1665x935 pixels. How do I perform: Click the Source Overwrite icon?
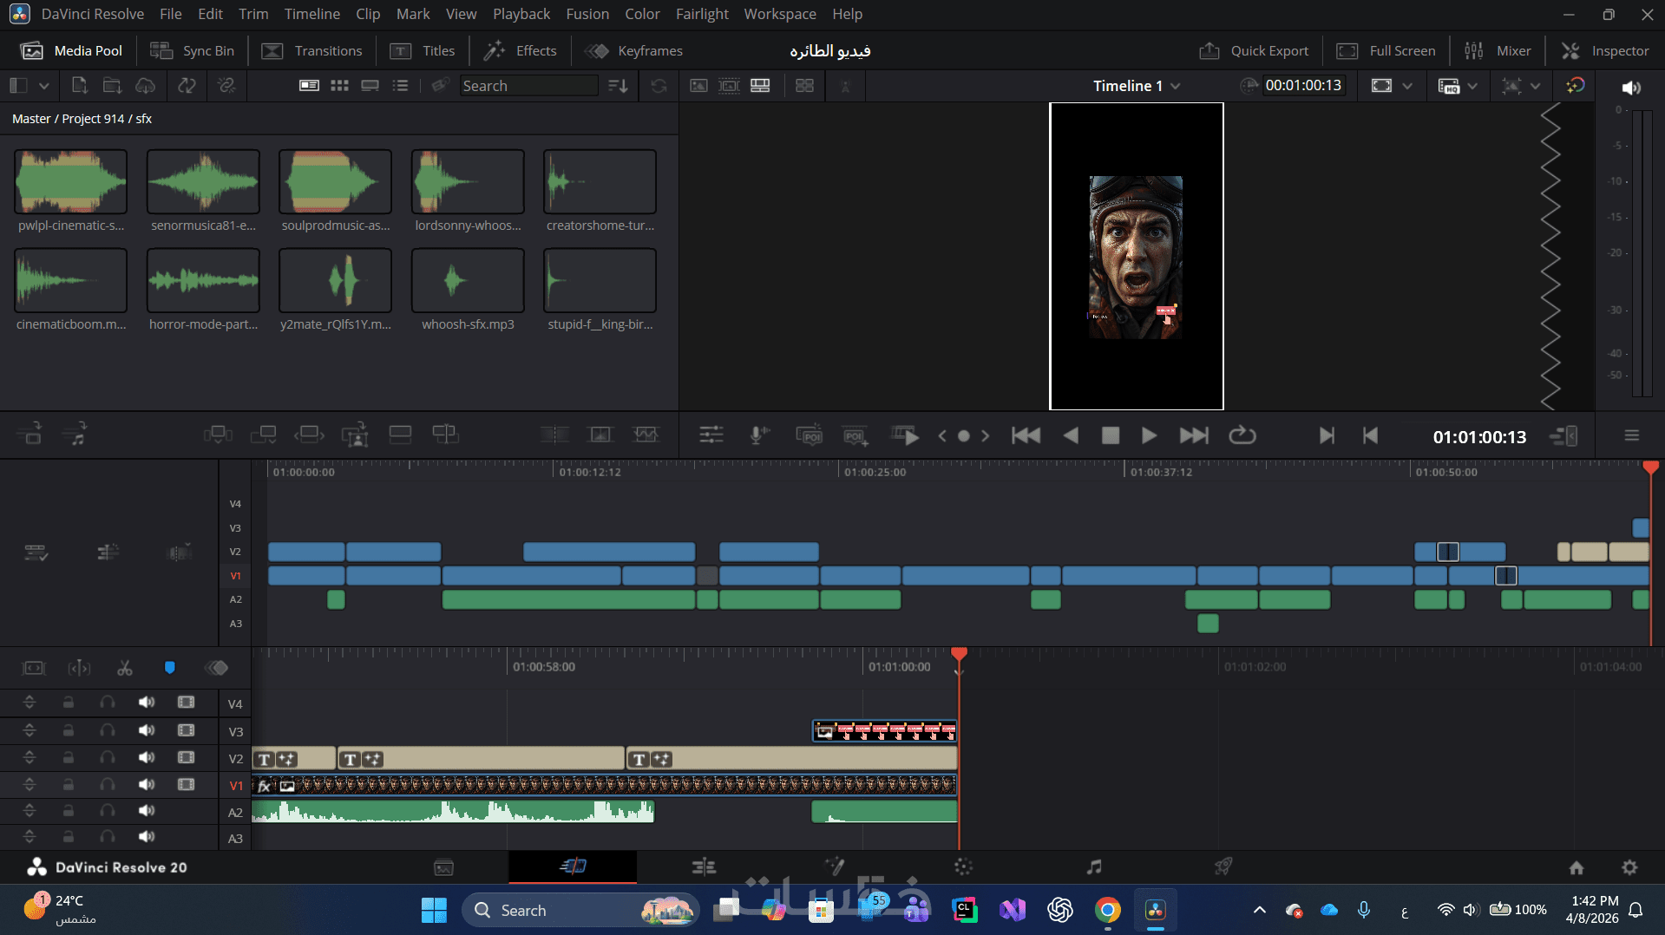coord(445,435)
